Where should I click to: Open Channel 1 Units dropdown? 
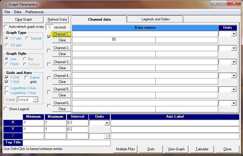point(234,34)
